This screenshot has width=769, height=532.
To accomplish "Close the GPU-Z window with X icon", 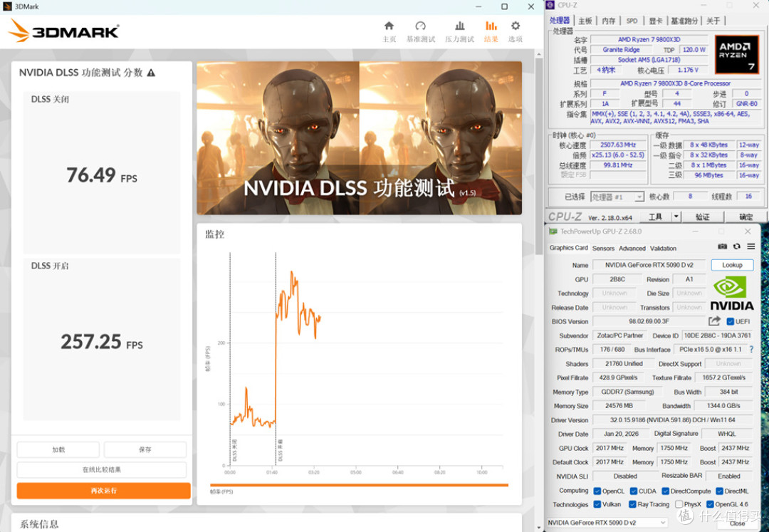I will click(x=748, y=231).
